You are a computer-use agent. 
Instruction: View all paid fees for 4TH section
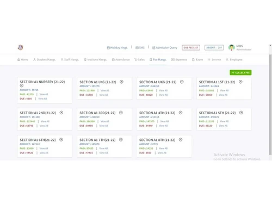click(164, 121)
